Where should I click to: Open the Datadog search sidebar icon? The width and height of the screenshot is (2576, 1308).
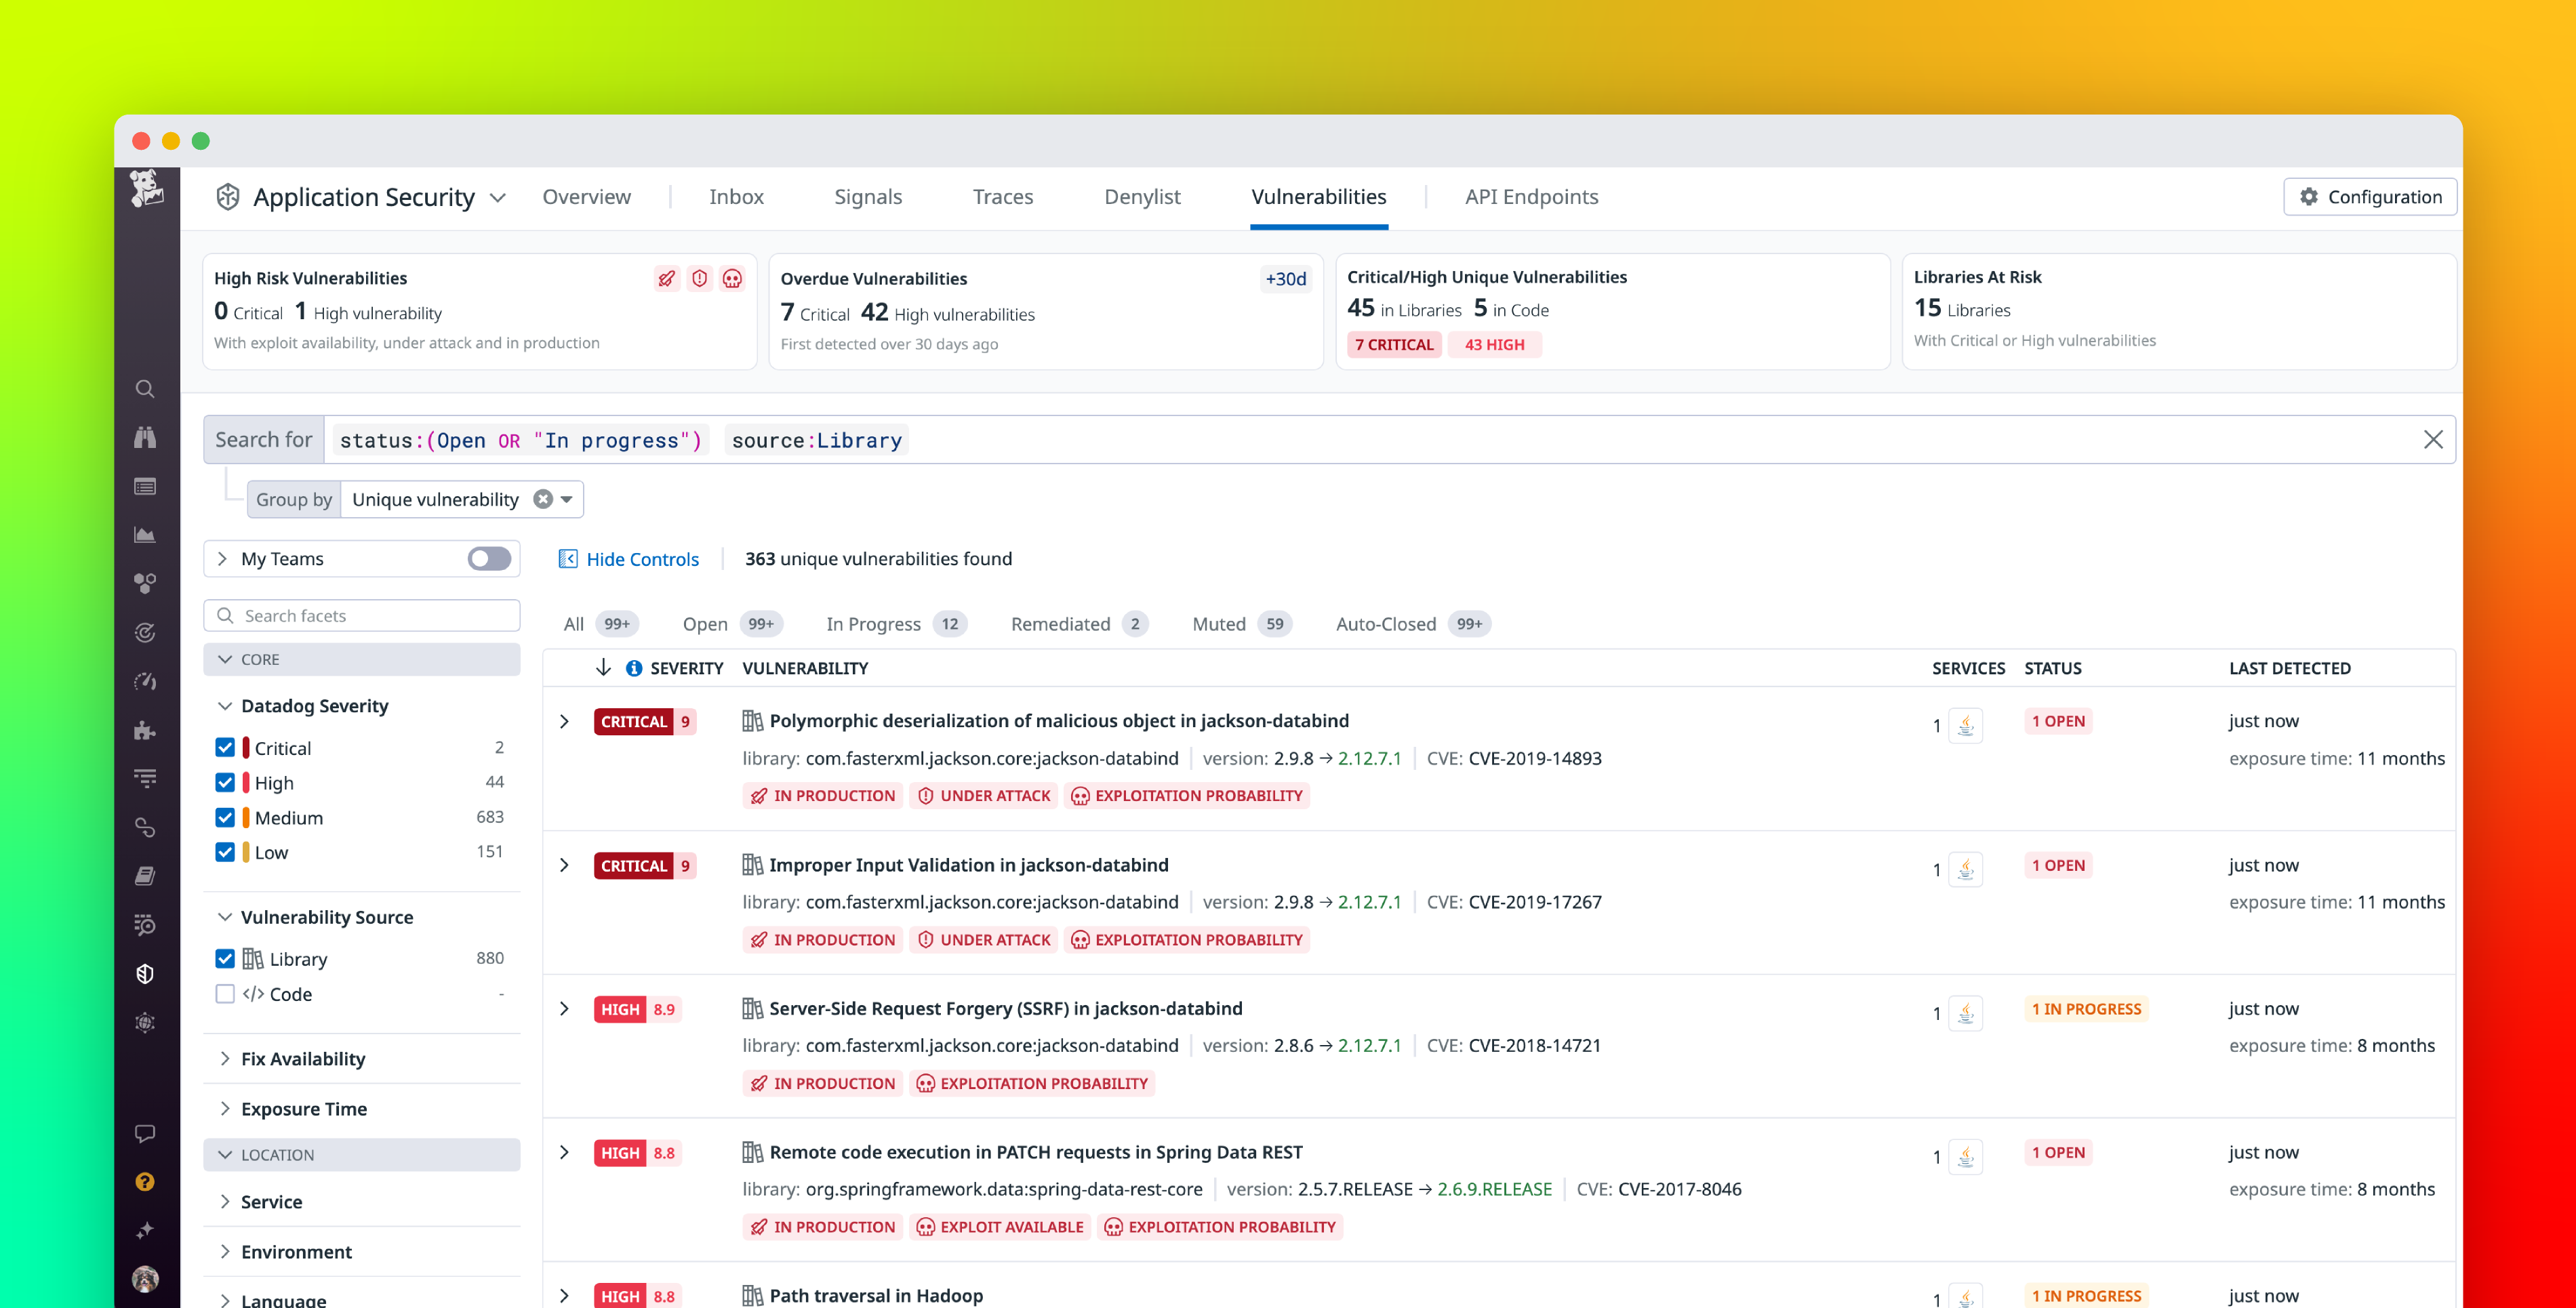146,390
